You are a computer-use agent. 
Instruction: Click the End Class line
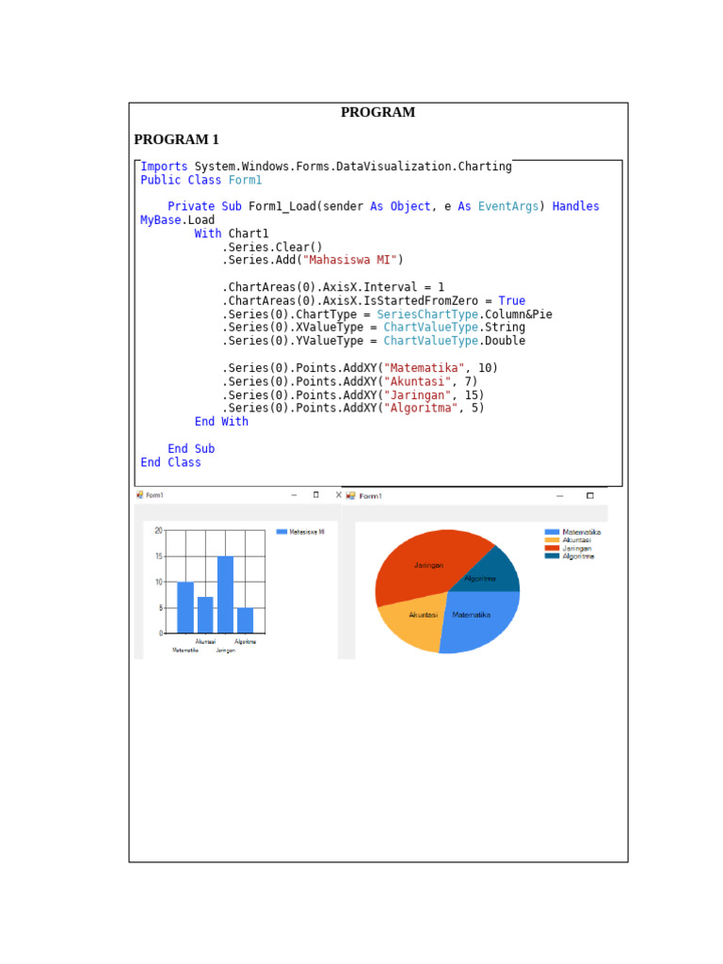171,462
